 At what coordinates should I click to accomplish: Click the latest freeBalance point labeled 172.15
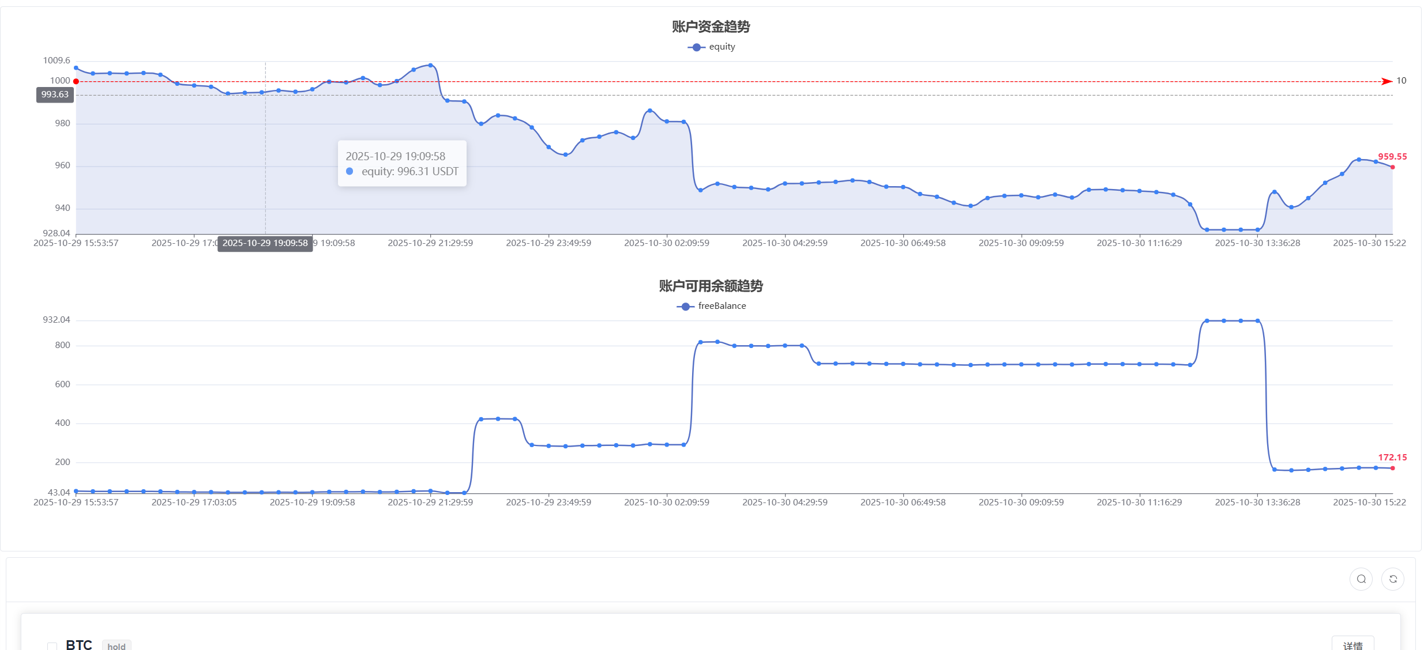coord(1392,468)
